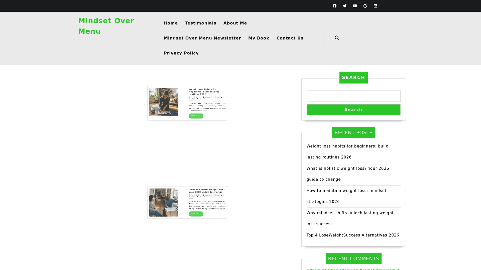Viewport: 481px width, 270px height.
Task: Open the LinkedIn social icon
Action: pyautogui.click(x=375, y=6)
